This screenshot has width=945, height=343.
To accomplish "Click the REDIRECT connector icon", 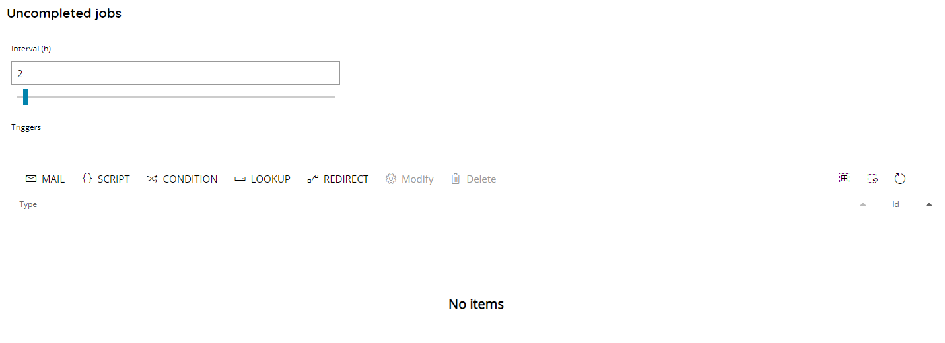I will click(x=313, y=179).
